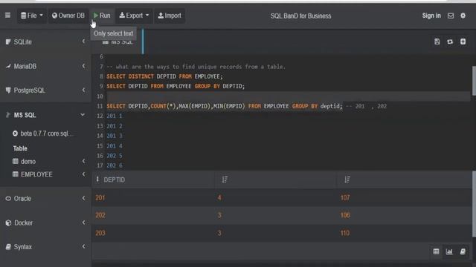Click the Run button

(x=102, y=16)
